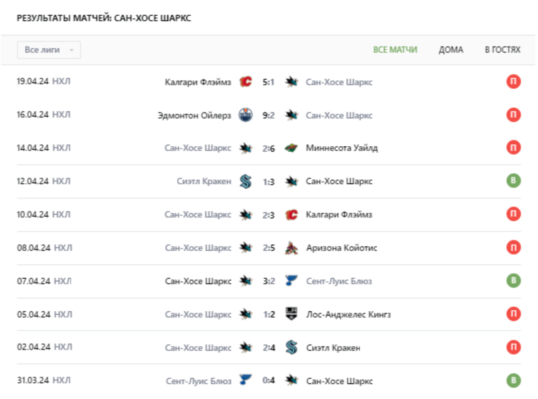Click red loss badge for 19.04.24 match
The width and height of the screenshot is (538, 399).
pyautogui.click(x=513, y=82)
